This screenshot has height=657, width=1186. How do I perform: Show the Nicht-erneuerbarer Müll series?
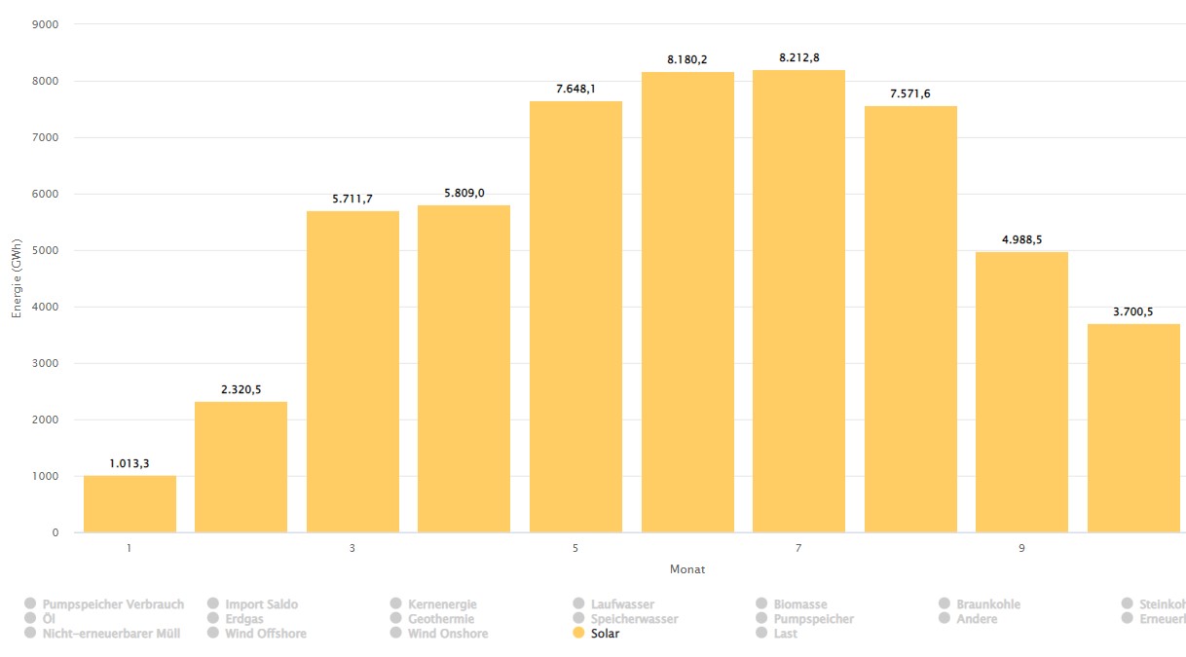coord(113,634)
